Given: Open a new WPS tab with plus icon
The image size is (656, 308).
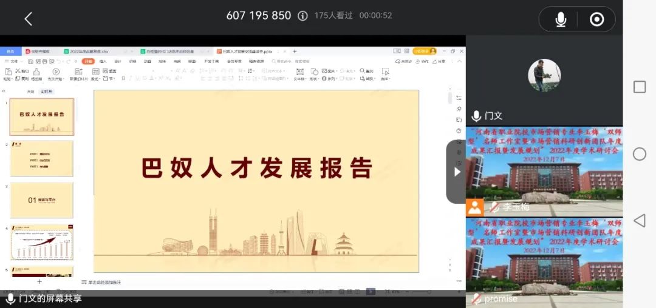Looking at the screenshot, I should 295,52.
